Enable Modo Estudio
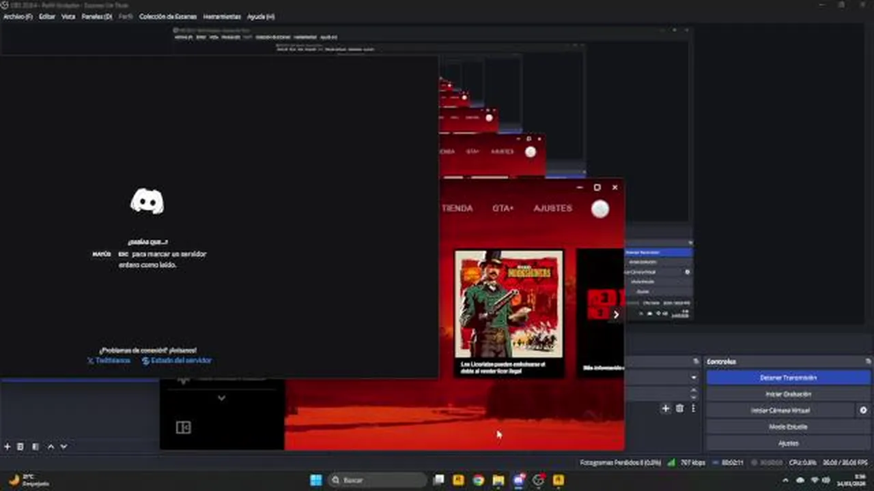The width and height of the screenshot is (874, 491). 788,427
